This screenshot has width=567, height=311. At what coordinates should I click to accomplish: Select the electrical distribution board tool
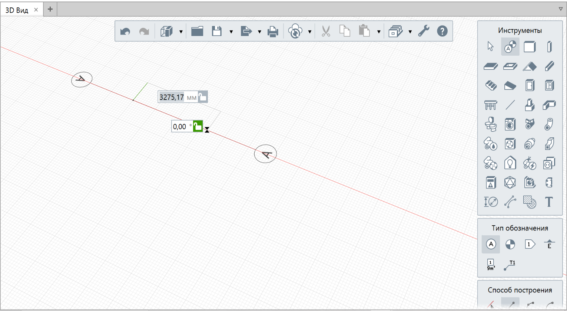click(x=491, y=183)
